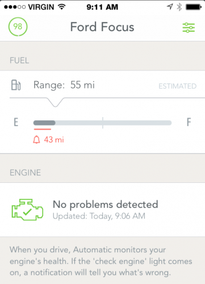Screen dimensions: 205x284
Task: Tap the FUEL section header
Action: tap(19, 61)
